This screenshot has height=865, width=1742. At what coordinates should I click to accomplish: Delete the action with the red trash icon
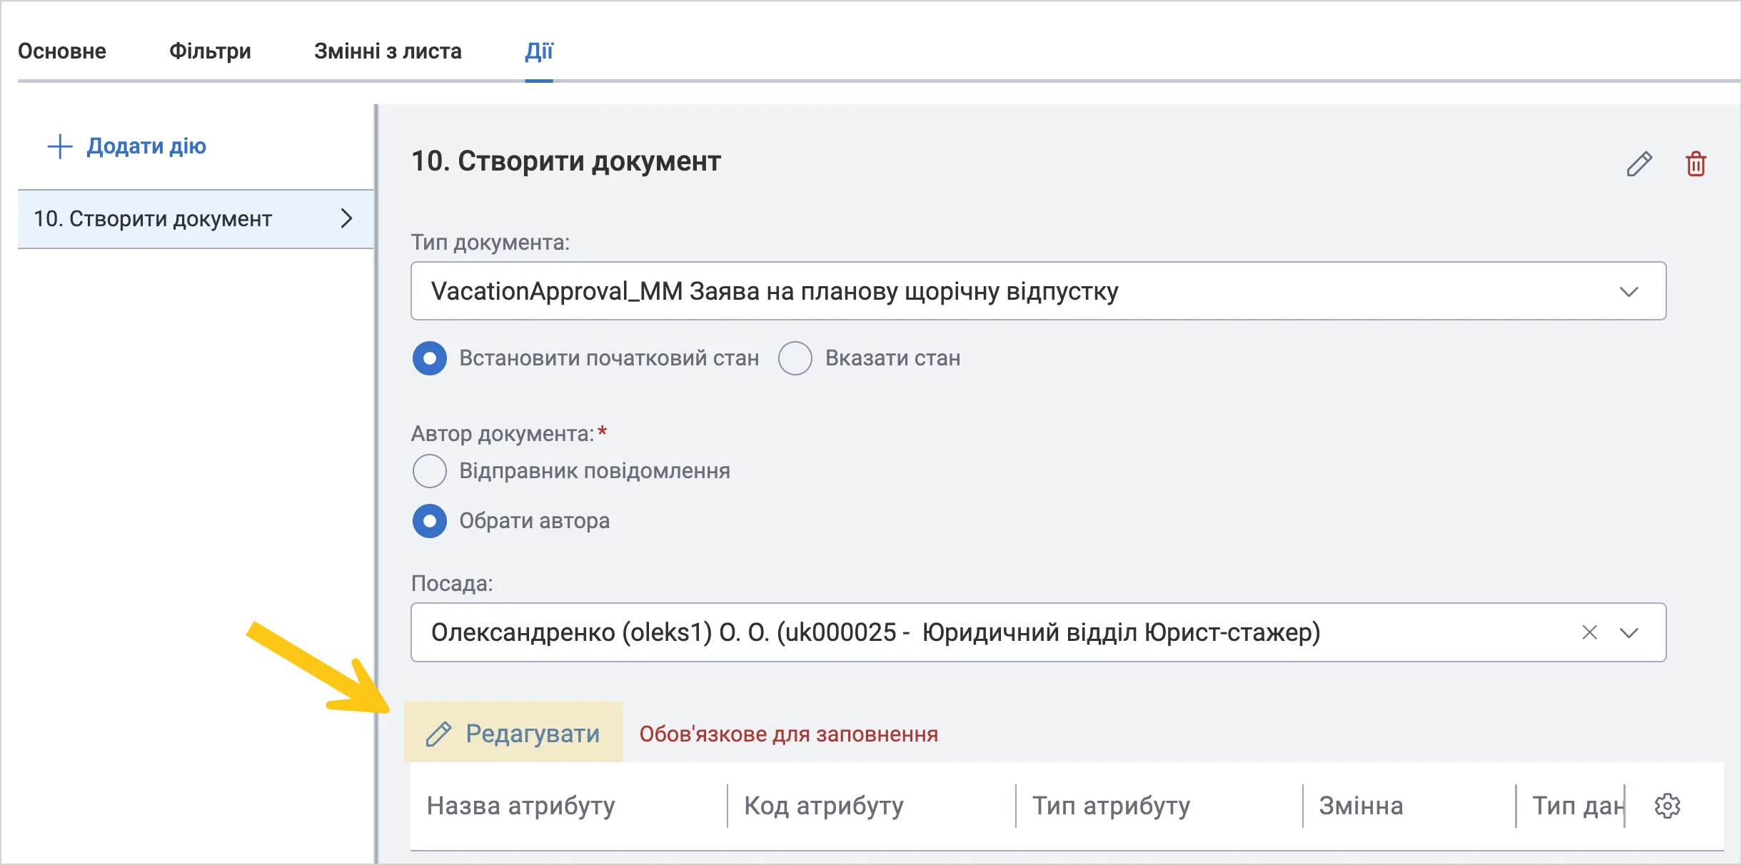[x=1696, y=163]
